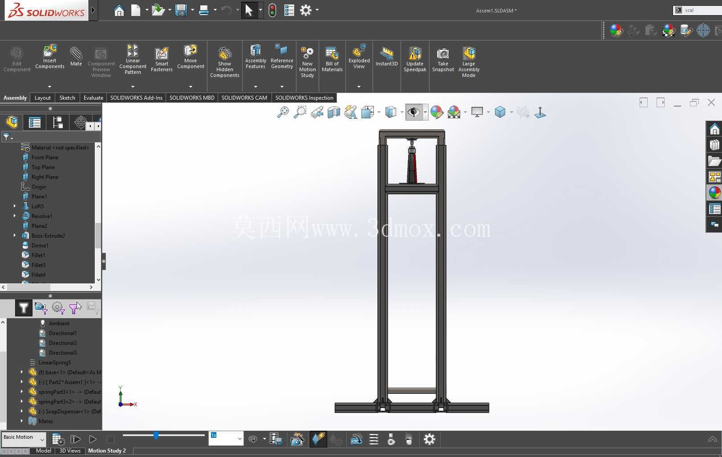This screenshot has height=457, width=722.
Task: Select Zoom to Area tool
Action: [300, 112]
